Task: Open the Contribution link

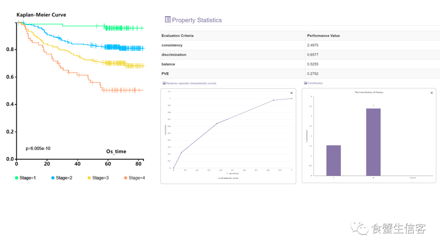Action: coord(315,83)
